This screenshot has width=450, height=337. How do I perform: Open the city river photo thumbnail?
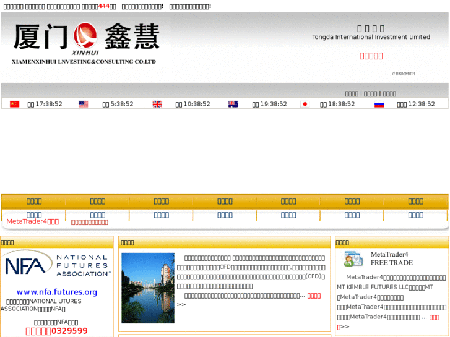(148, 288)
